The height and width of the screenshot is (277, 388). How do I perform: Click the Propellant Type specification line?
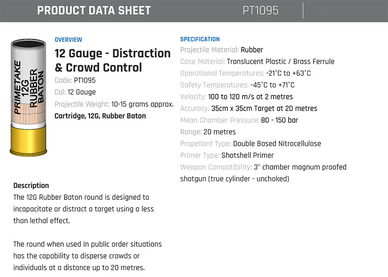pyautogui.click(x=250, y=144)
